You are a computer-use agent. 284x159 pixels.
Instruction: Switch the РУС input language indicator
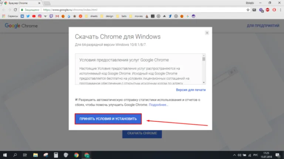[x=256, y=155]
